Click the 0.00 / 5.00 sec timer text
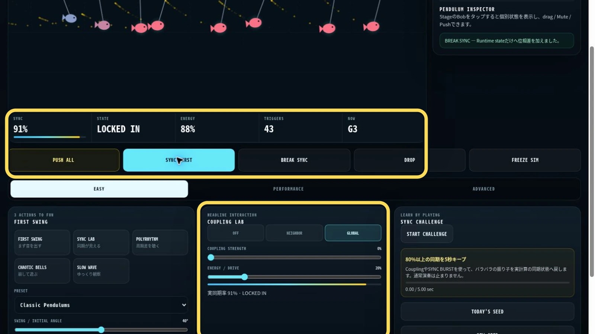 click(x=419, y=289)
